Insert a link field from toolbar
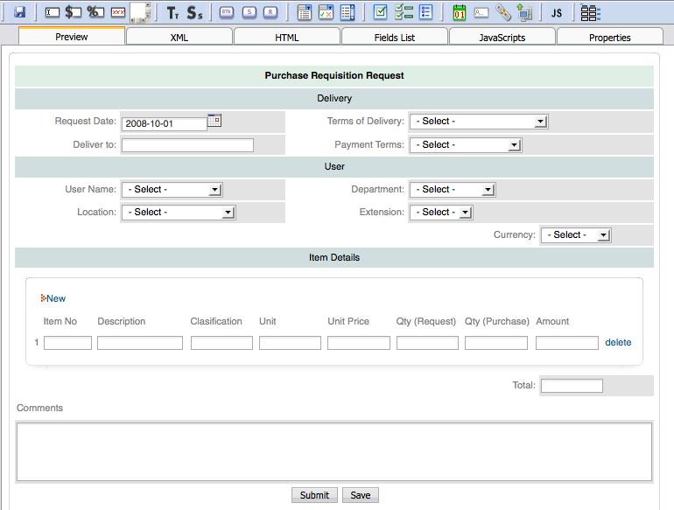This screenshot has height=510, width=674. [503, 12]
